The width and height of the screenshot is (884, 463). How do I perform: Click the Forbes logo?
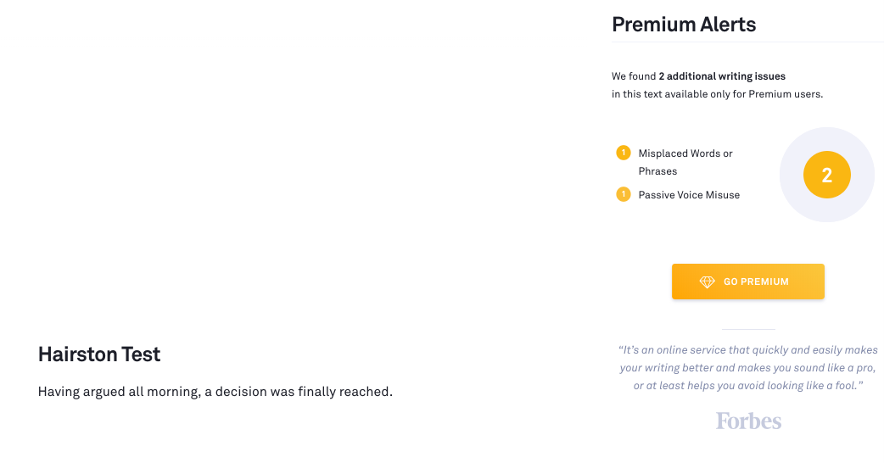click(x=748, y=421)
